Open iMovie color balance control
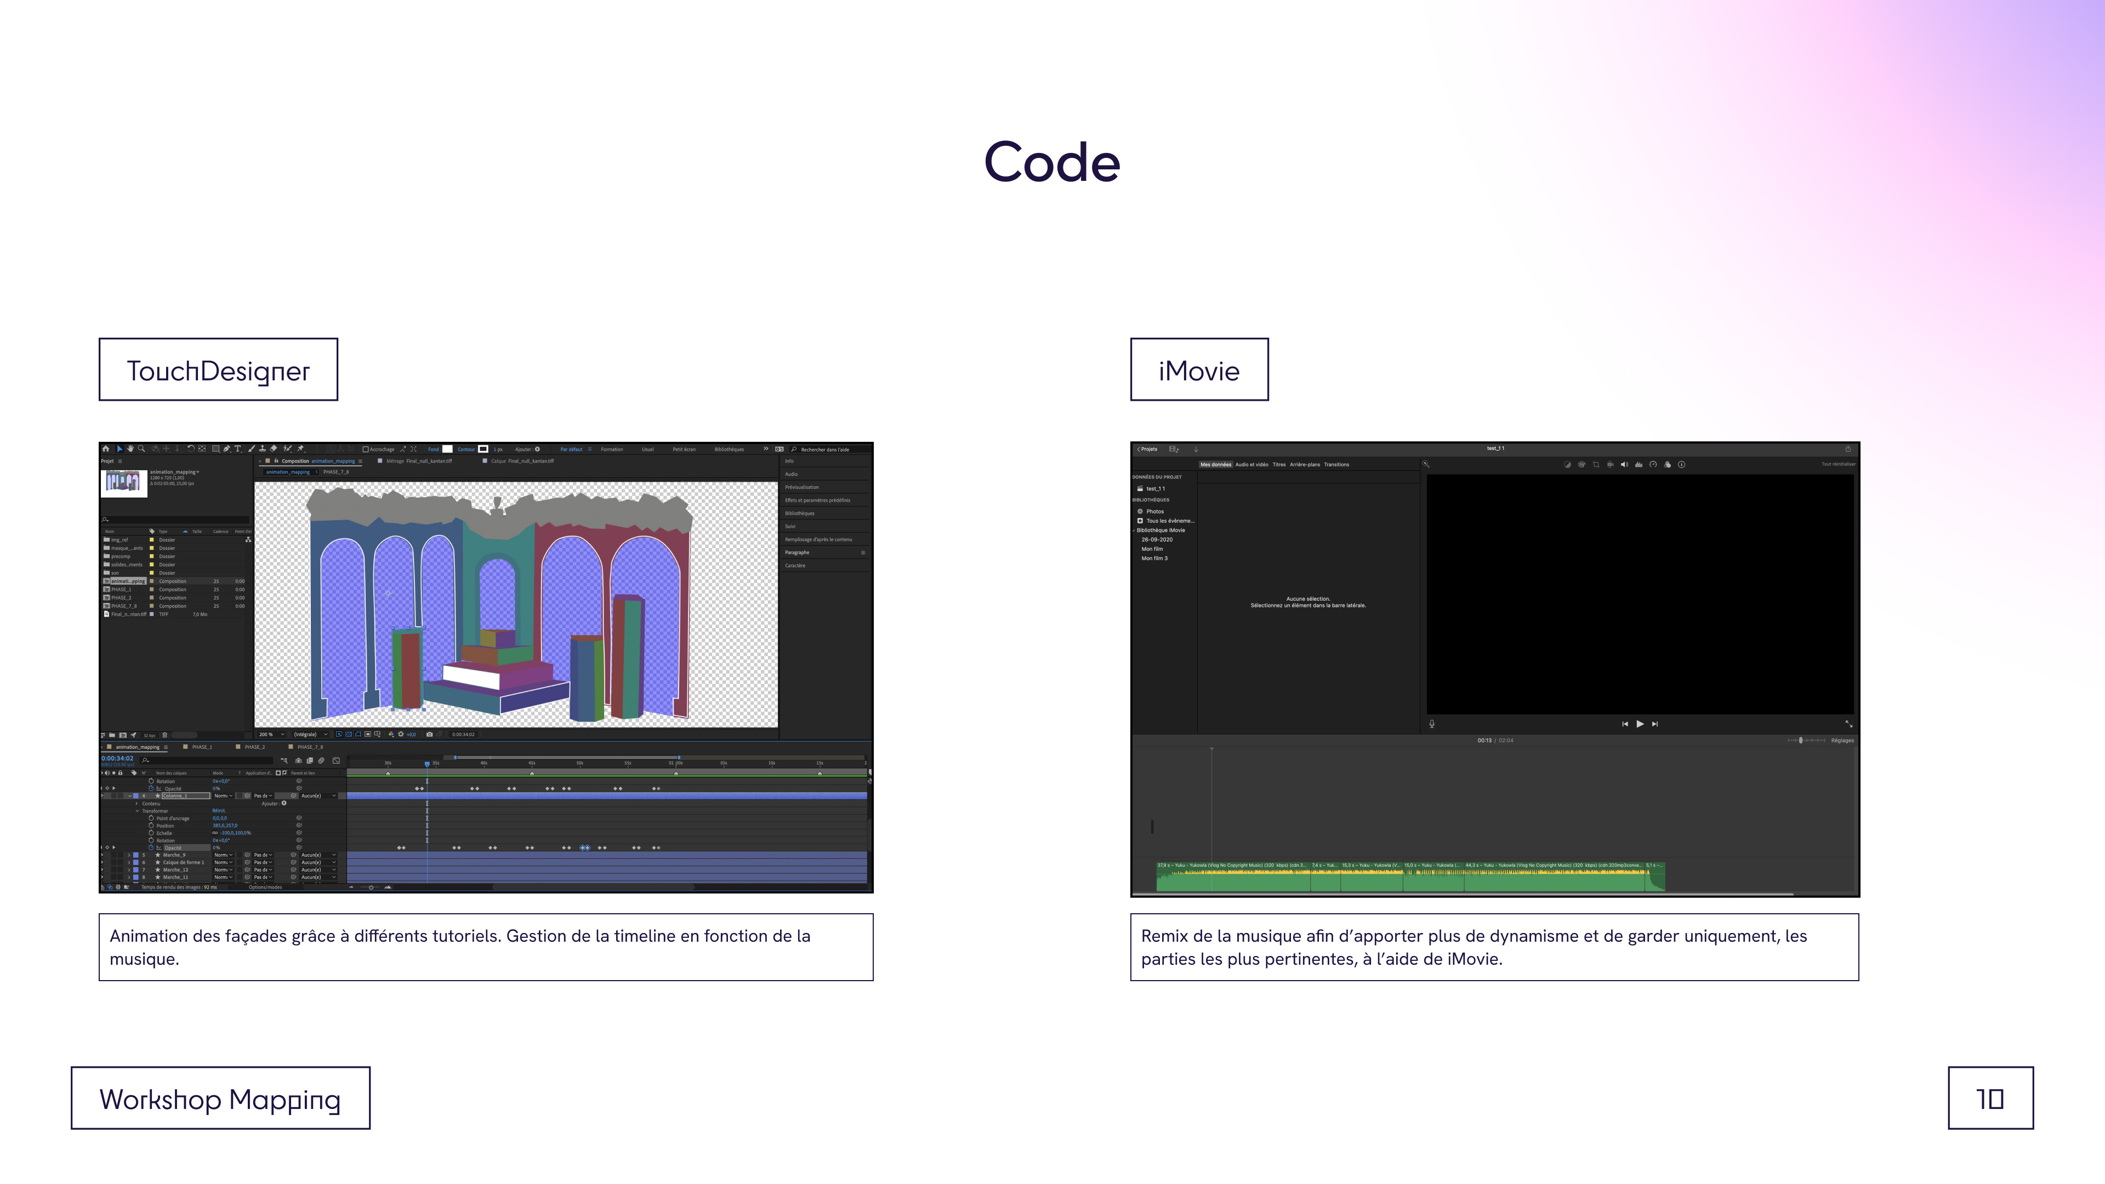 click(x=1567, y=465)
